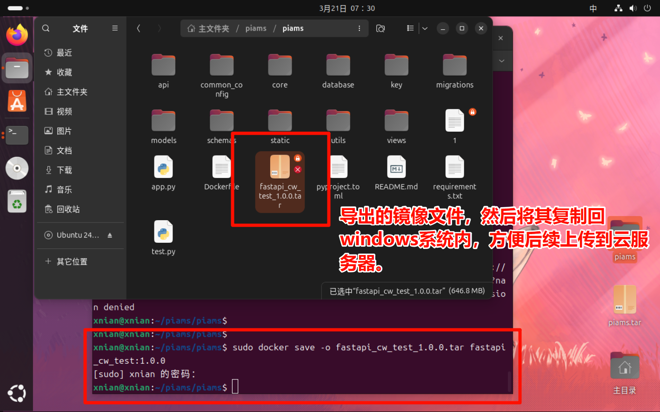Open 主目录 home folder on desktop

625,373
